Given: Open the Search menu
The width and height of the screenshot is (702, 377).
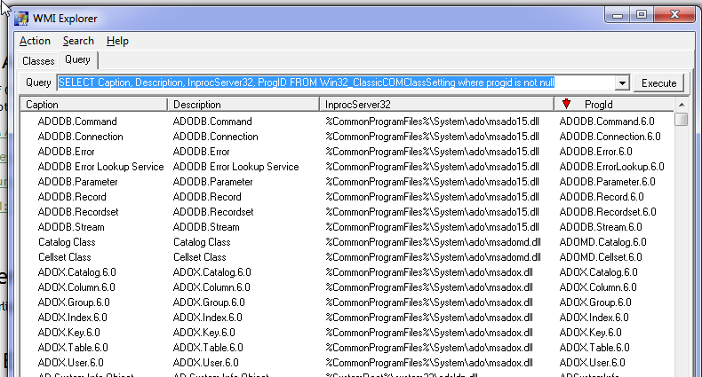Looking at the screenshot, I should 78,41.
